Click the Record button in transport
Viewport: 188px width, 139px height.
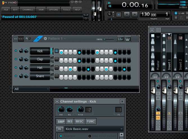[135, 15]
